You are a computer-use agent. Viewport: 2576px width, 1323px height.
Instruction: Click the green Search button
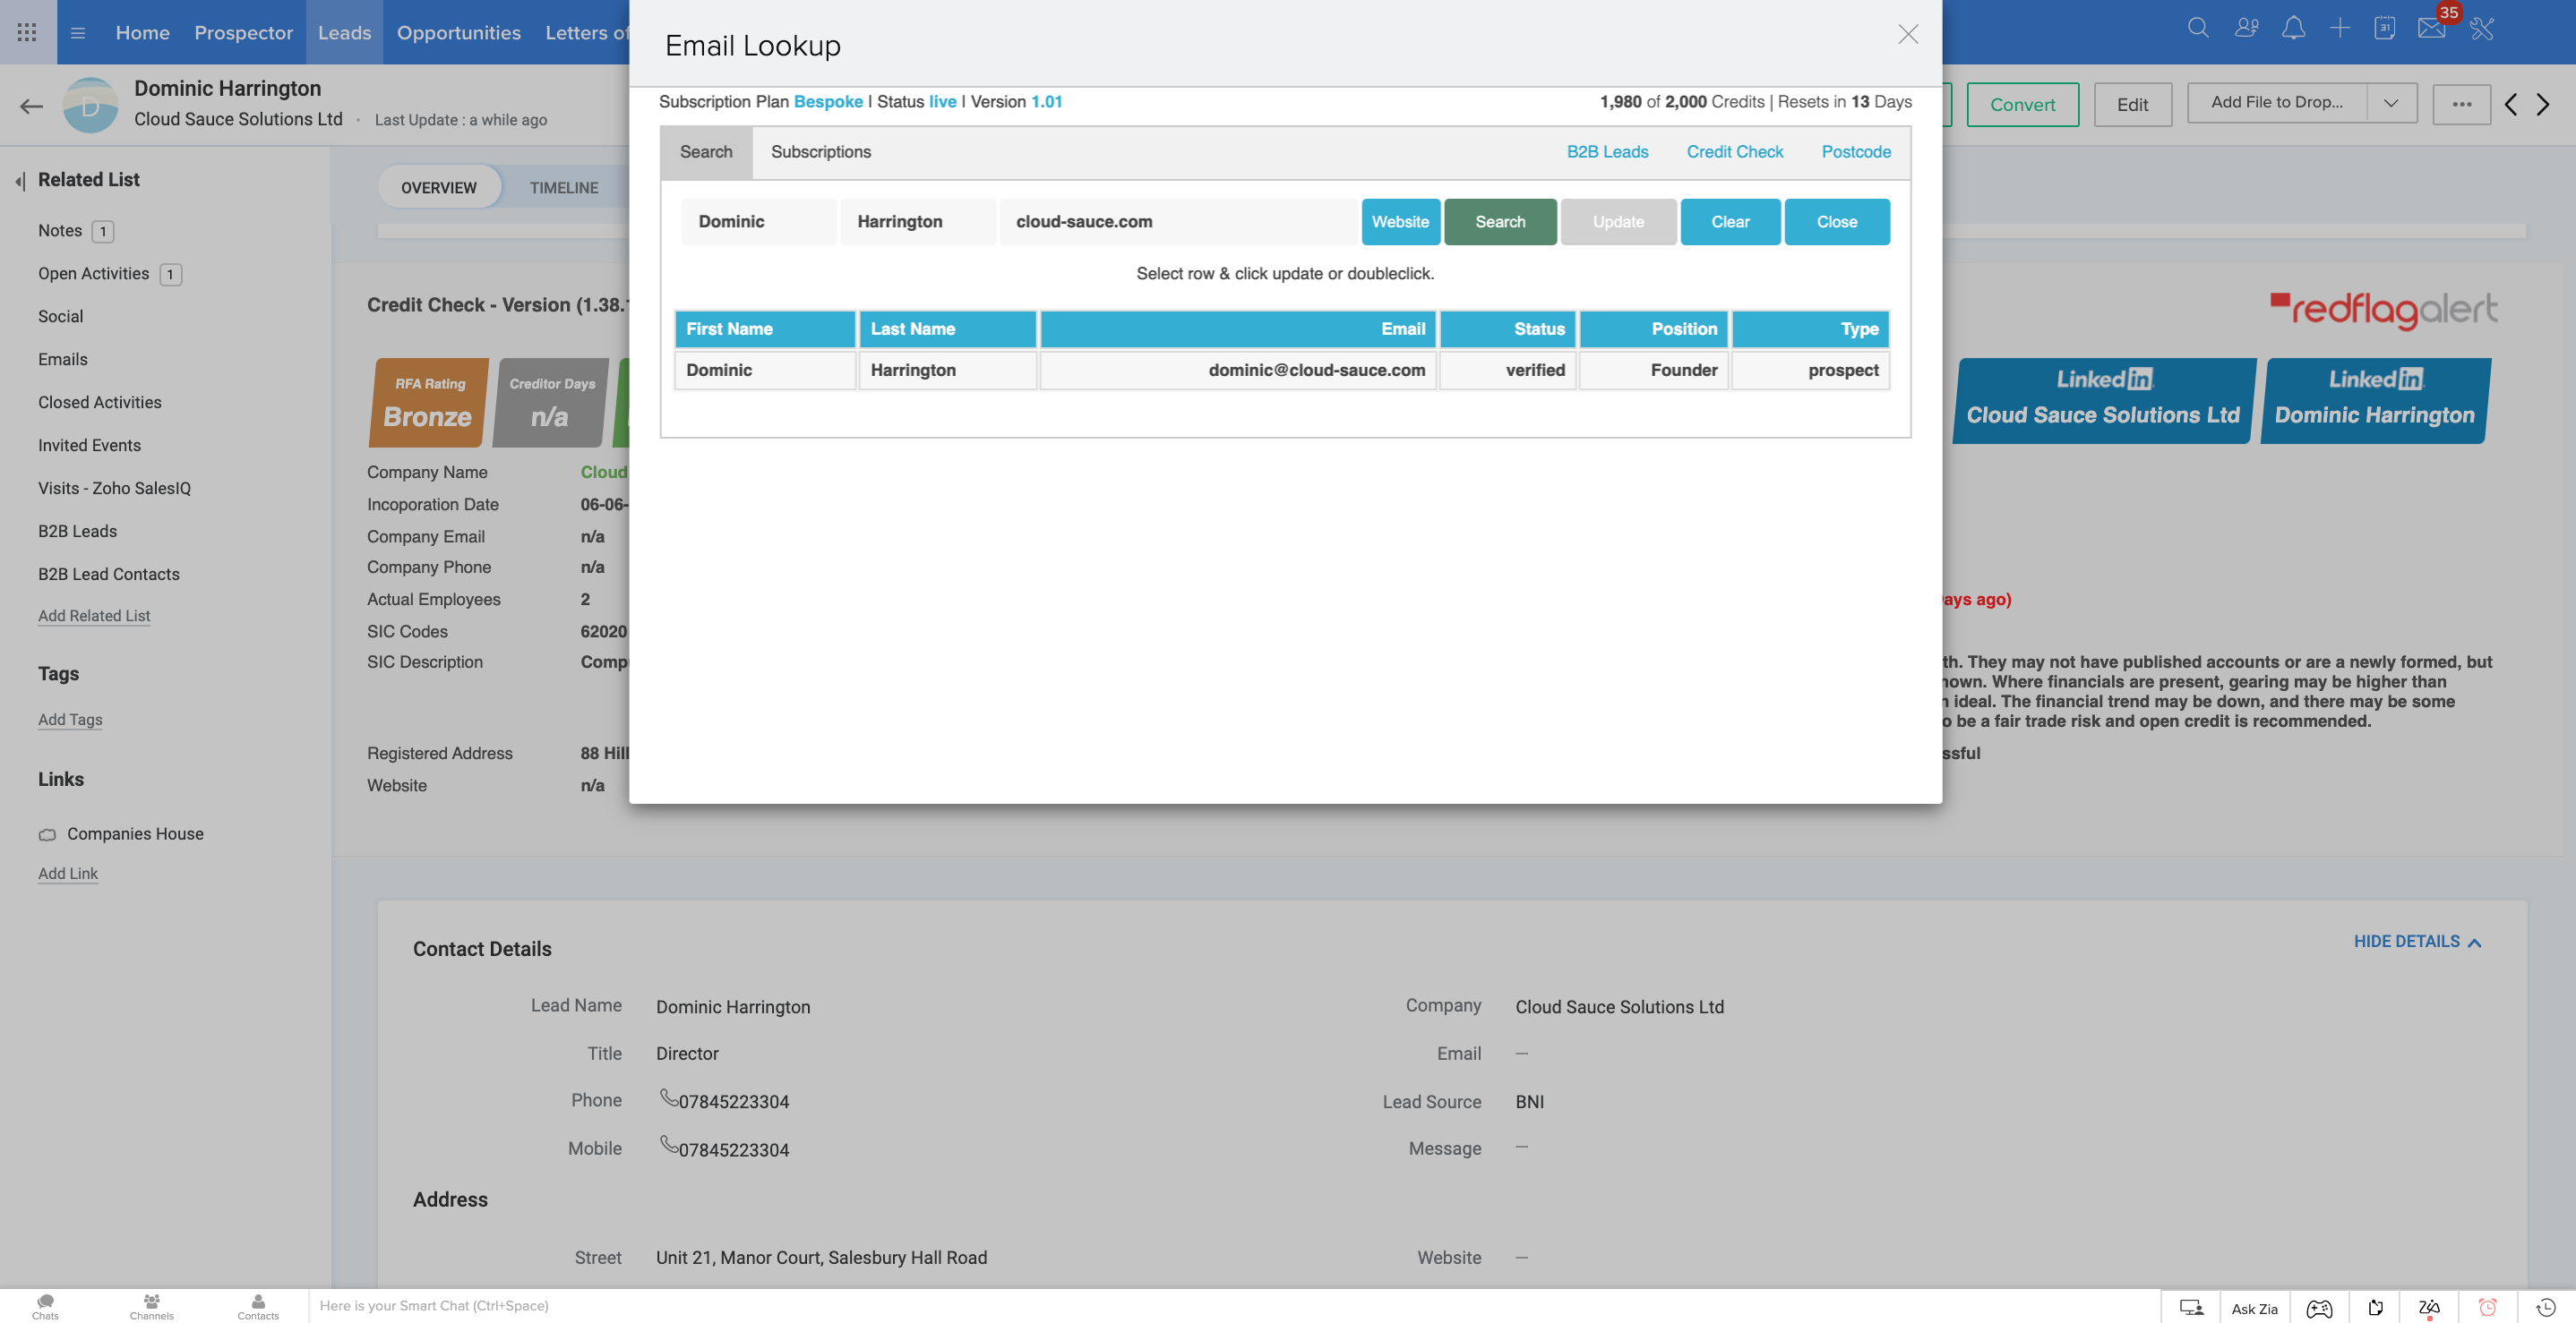[1500, 222]
